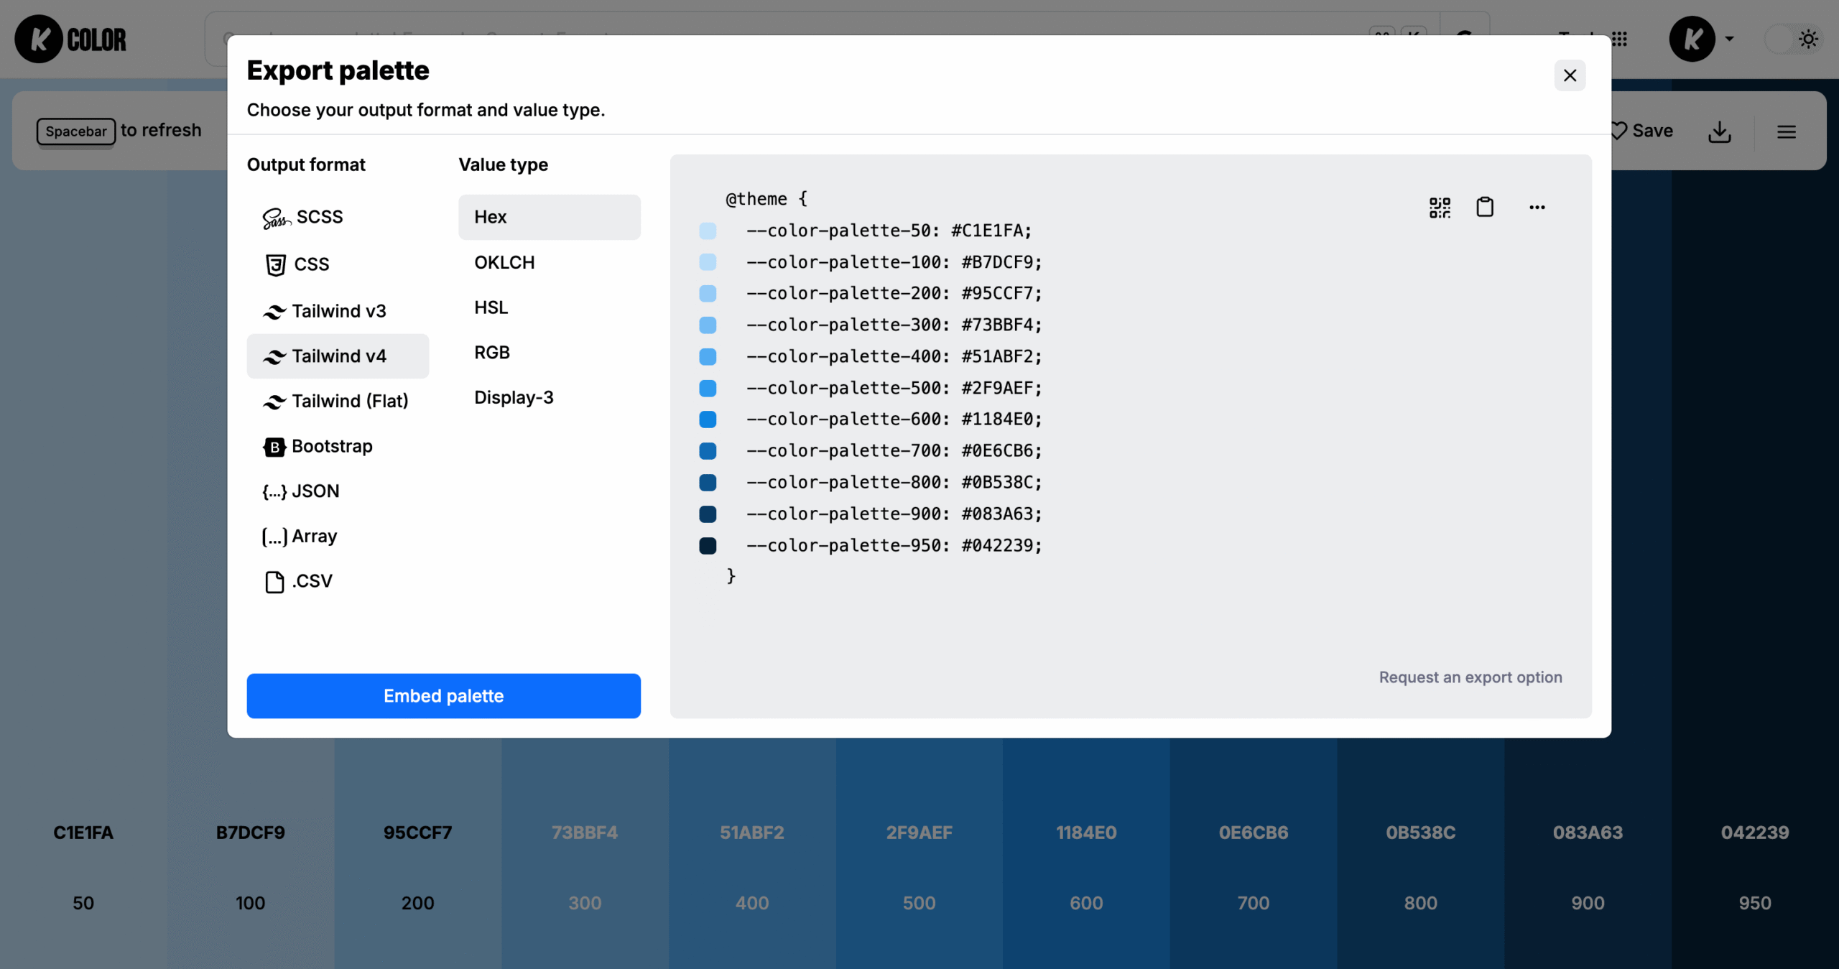Click the @theme { line
This screenshot has height=969, width=1839.
[766, 199]
